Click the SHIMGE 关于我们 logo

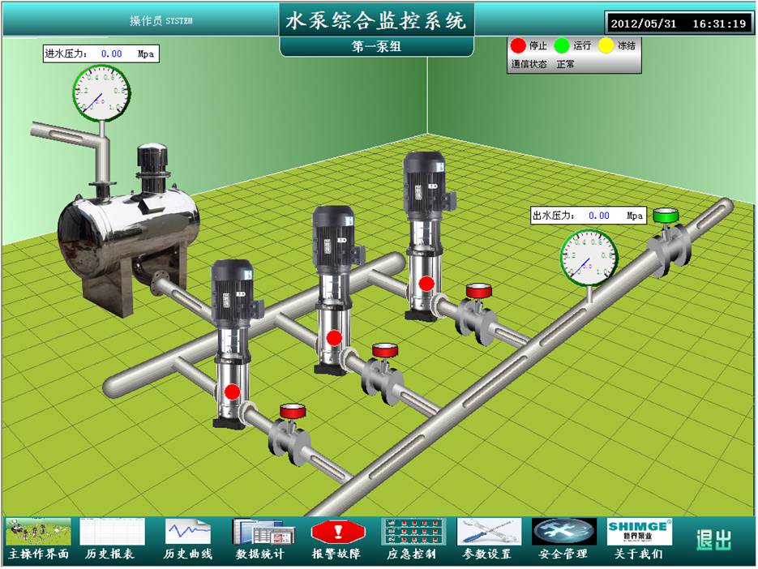tap(639, 533)
